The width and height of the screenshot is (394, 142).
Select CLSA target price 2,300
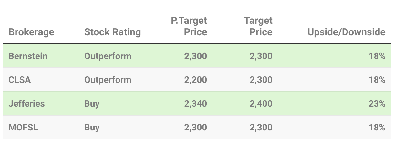(x=261, y=80)
